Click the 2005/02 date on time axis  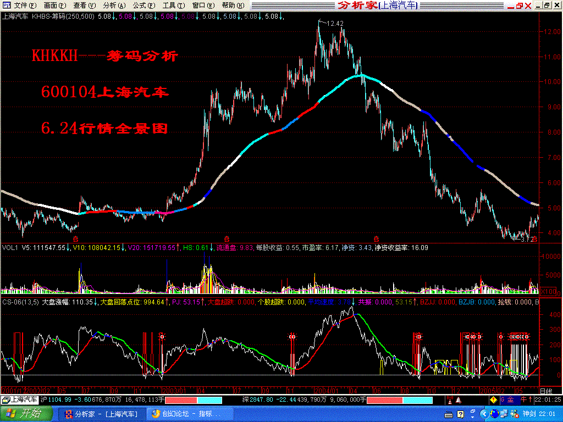coord(493,391)
